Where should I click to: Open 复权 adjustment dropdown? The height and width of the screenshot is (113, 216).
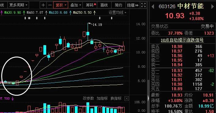(61, 5)
